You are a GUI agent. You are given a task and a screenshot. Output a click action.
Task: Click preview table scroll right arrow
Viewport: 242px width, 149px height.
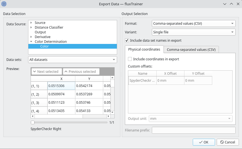coord(108,116)
